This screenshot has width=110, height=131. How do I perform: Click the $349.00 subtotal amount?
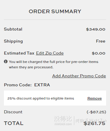click(96, 29)
